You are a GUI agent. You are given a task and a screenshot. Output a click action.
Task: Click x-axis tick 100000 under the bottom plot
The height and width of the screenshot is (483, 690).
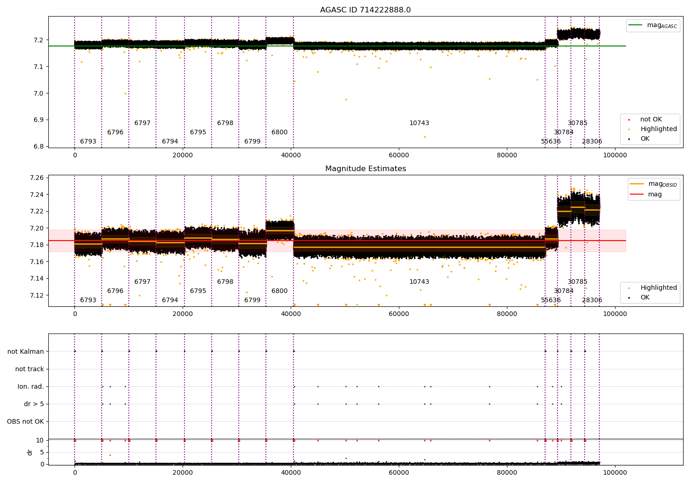615,472
